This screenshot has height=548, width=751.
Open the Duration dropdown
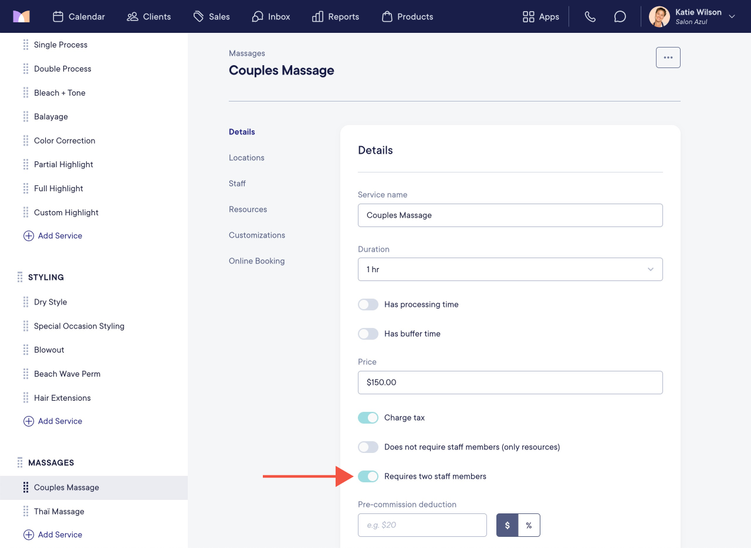(x=510, y=269)
